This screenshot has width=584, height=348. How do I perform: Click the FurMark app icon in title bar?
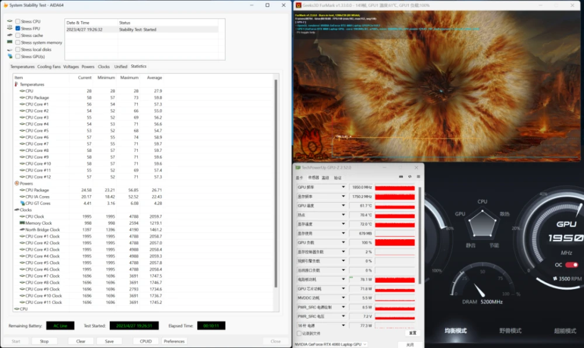pos(298,5)
